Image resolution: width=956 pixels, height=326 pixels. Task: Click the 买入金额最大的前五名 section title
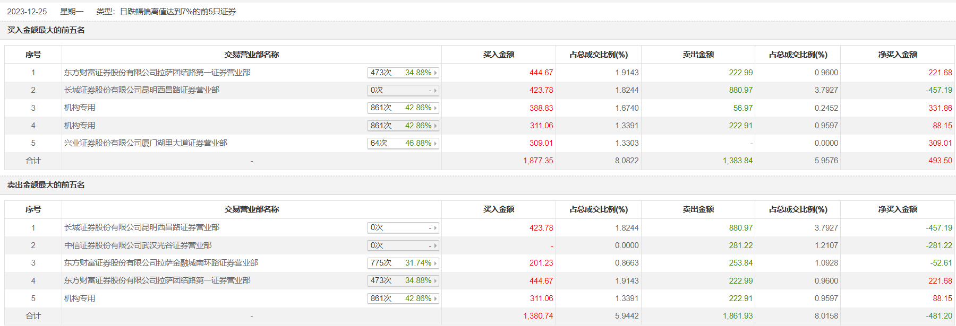(46, 30)
